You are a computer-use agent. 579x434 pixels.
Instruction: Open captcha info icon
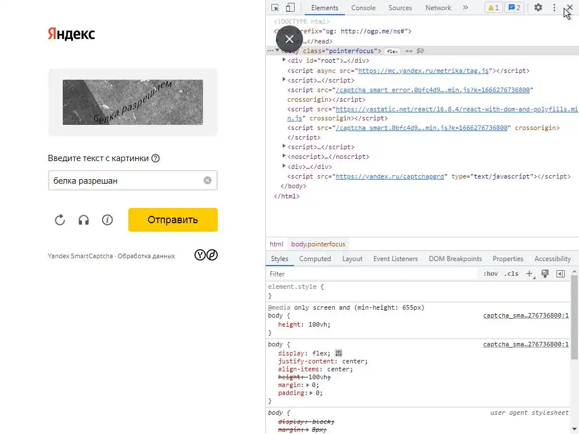(x=107, y=220)
